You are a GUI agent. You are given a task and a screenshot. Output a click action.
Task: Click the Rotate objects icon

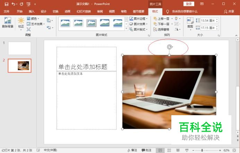click(x=177, y=29)
